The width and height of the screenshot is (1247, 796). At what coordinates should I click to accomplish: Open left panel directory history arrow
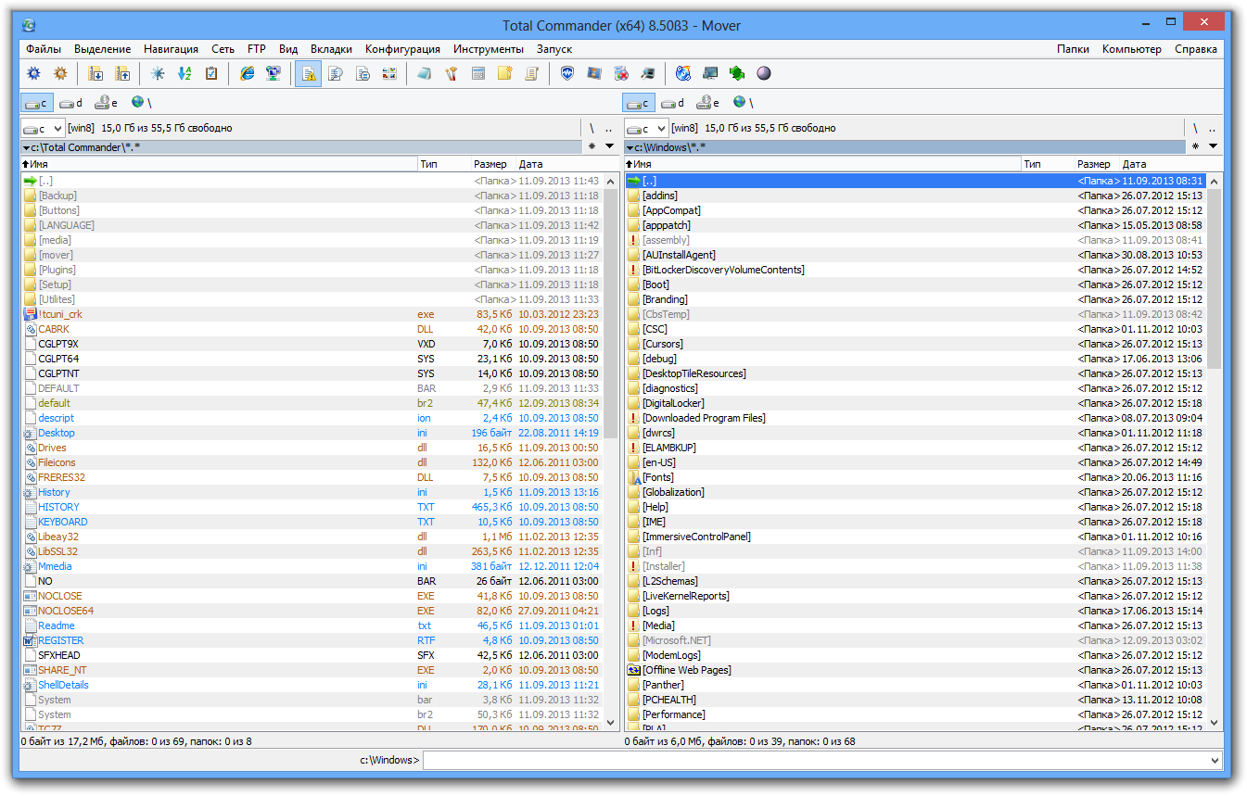pos(609,146)
